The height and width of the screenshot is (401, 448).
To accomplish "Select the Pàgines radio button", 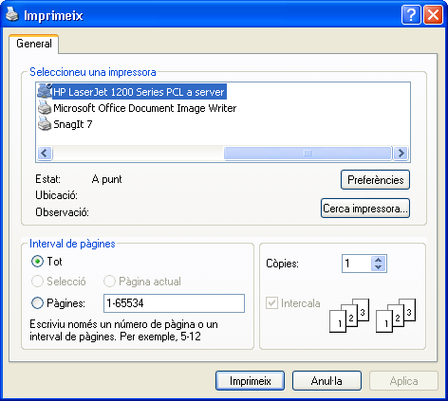I will 37,303.
